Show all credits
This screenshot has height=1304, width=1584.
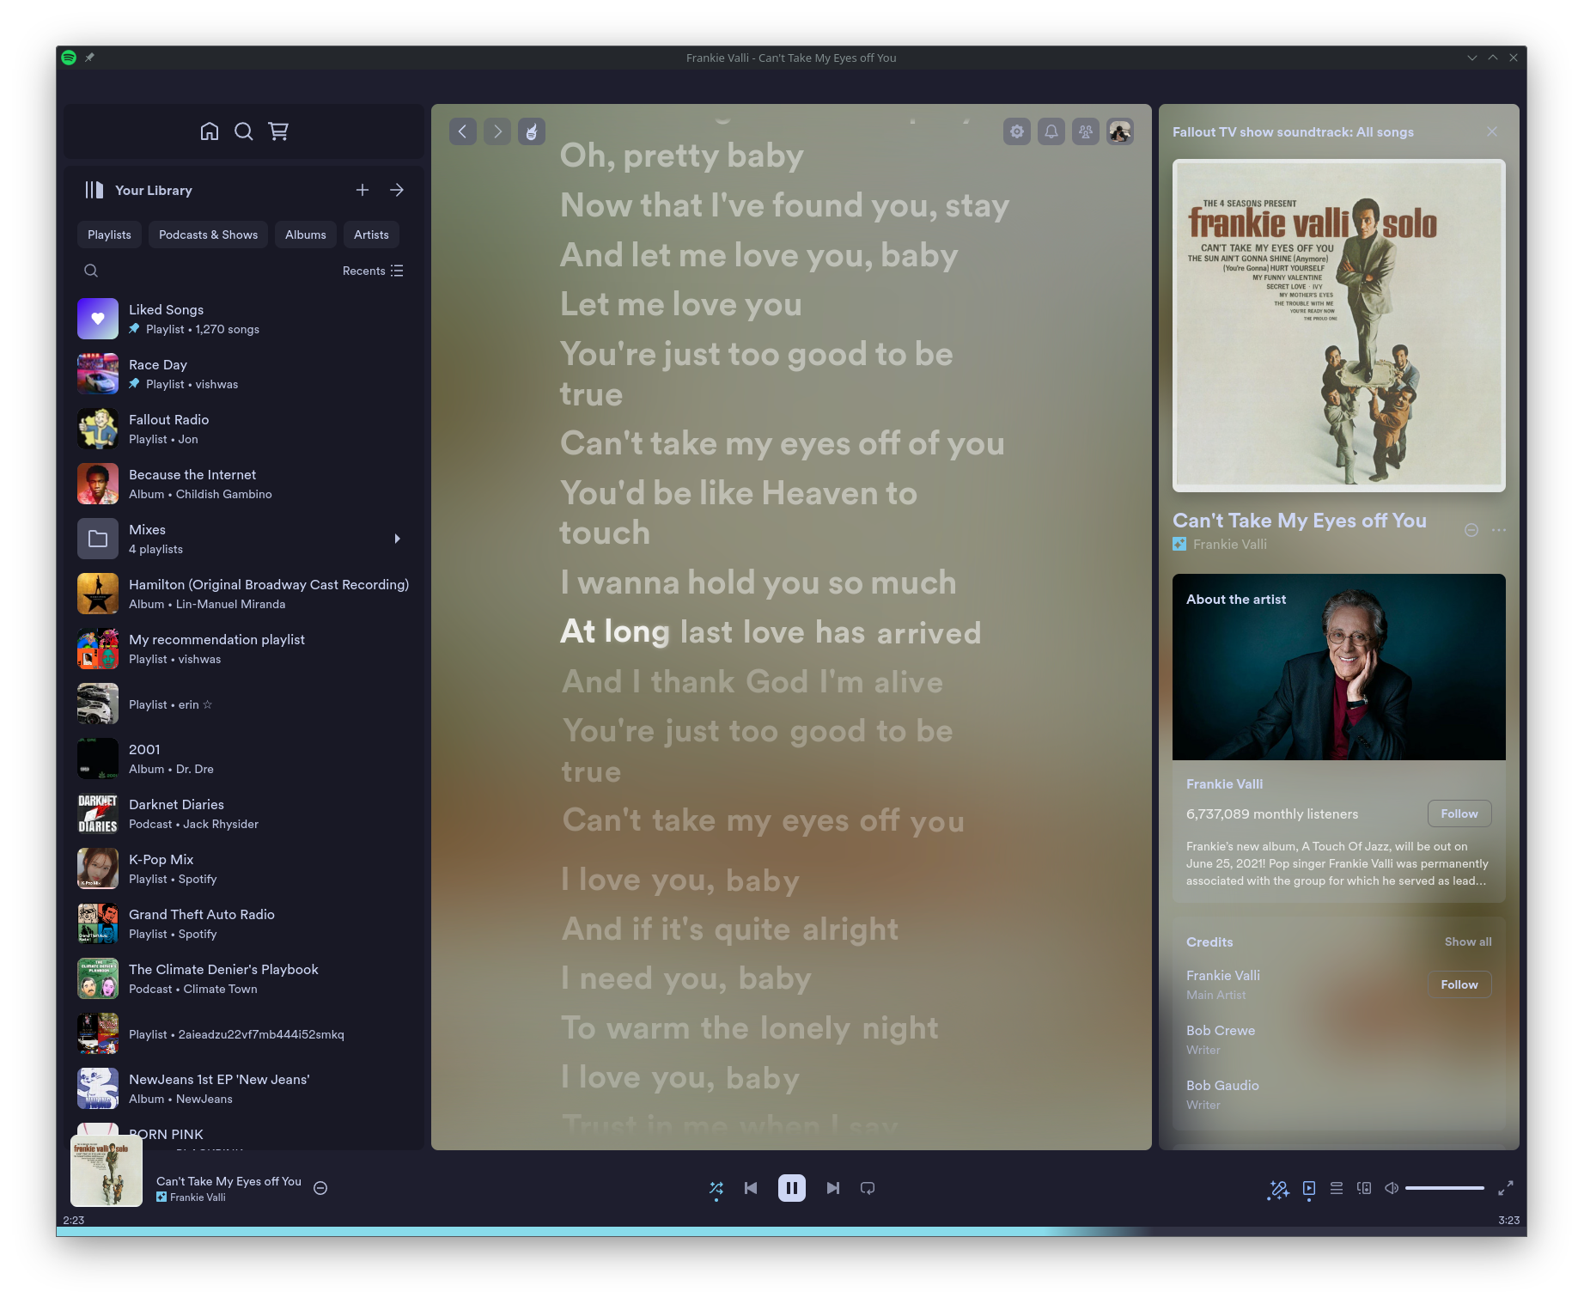(1468, 942)
